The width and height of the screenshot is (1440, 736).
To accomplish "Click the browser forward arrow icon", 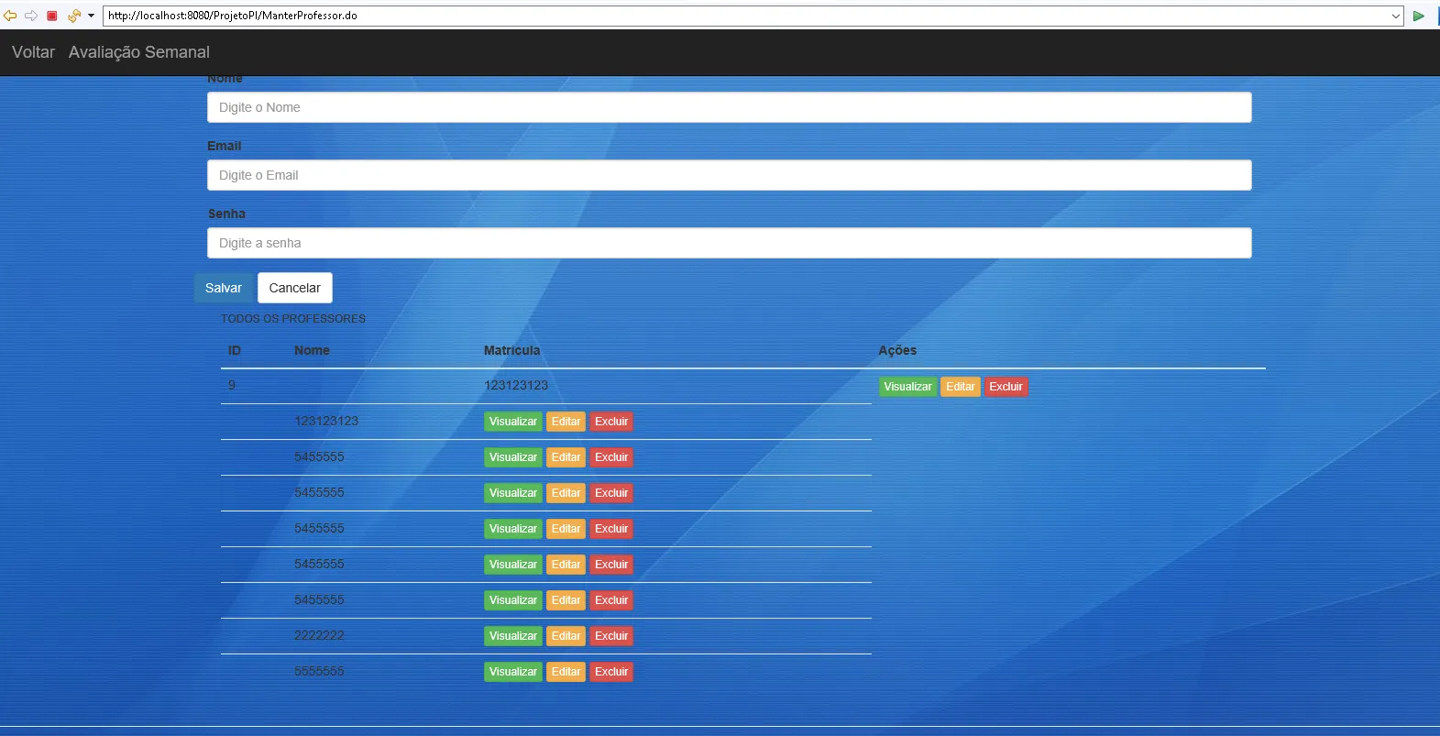I will [31, 16].
